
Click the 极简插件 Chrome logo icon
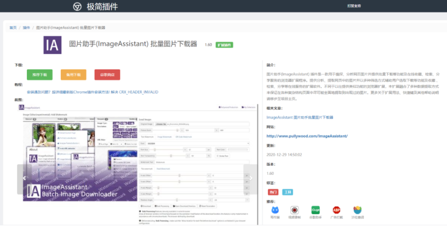[77, 7]
